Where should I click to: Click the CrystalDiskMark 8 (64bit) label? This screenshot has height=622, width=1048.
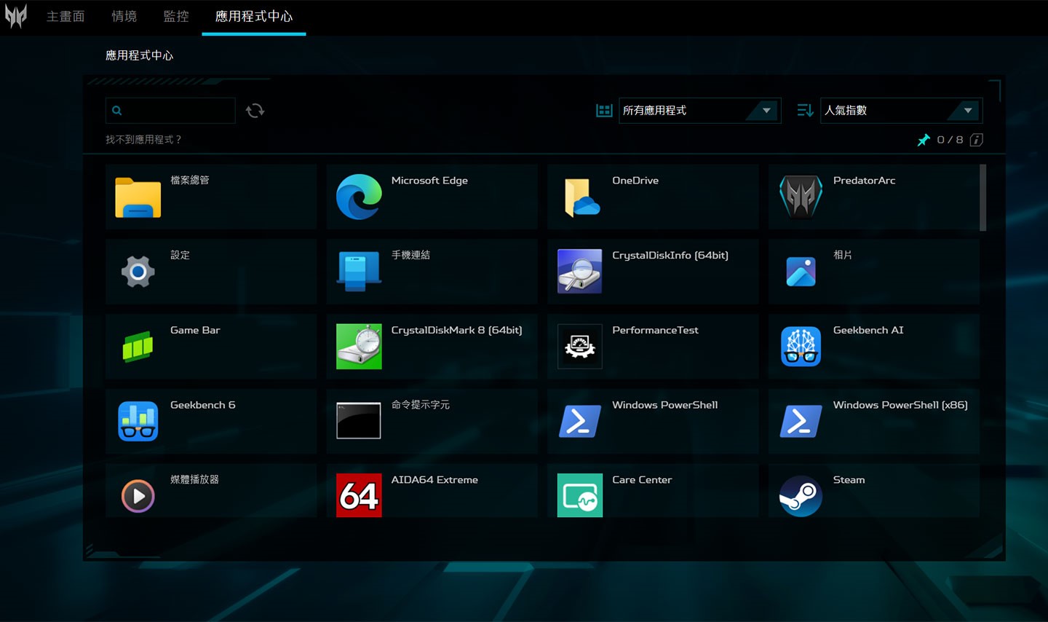(x=457, y=331)
